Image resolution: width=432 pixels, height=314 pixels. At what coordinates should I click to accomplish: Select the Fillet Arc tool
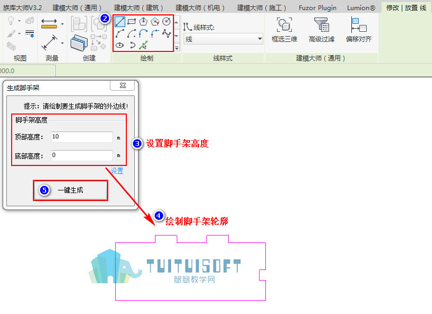(155, 33)
